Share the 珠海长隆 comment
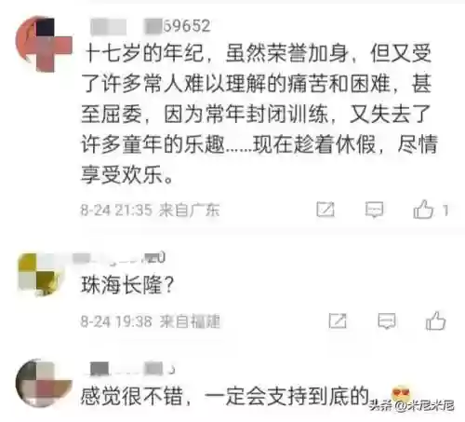The height and width of the screenshot is (422, 465). [x=338, y=320]
